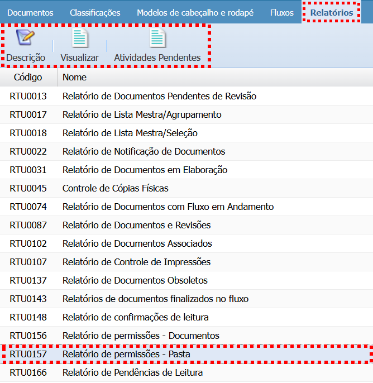Switch to the Documentos tab
The width and height of the screenshot is (373, 383).
pyautogui.click(x=30, y=12)
